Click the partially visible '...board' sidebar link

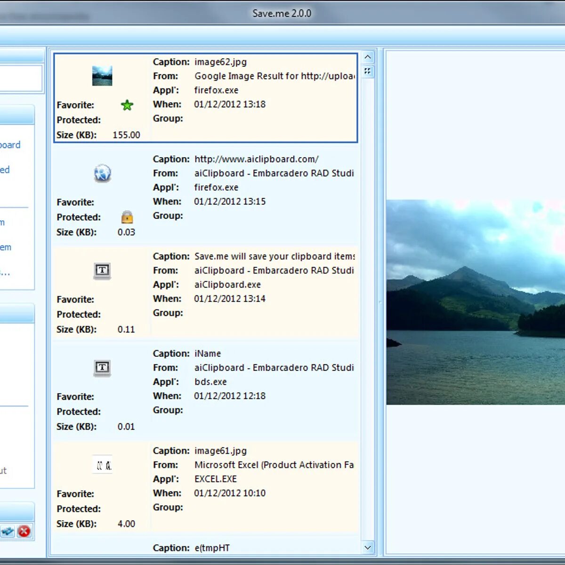10,145
